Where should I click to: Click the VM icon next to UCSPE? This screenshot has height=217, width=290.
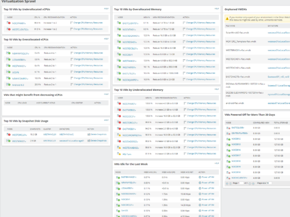9,72
